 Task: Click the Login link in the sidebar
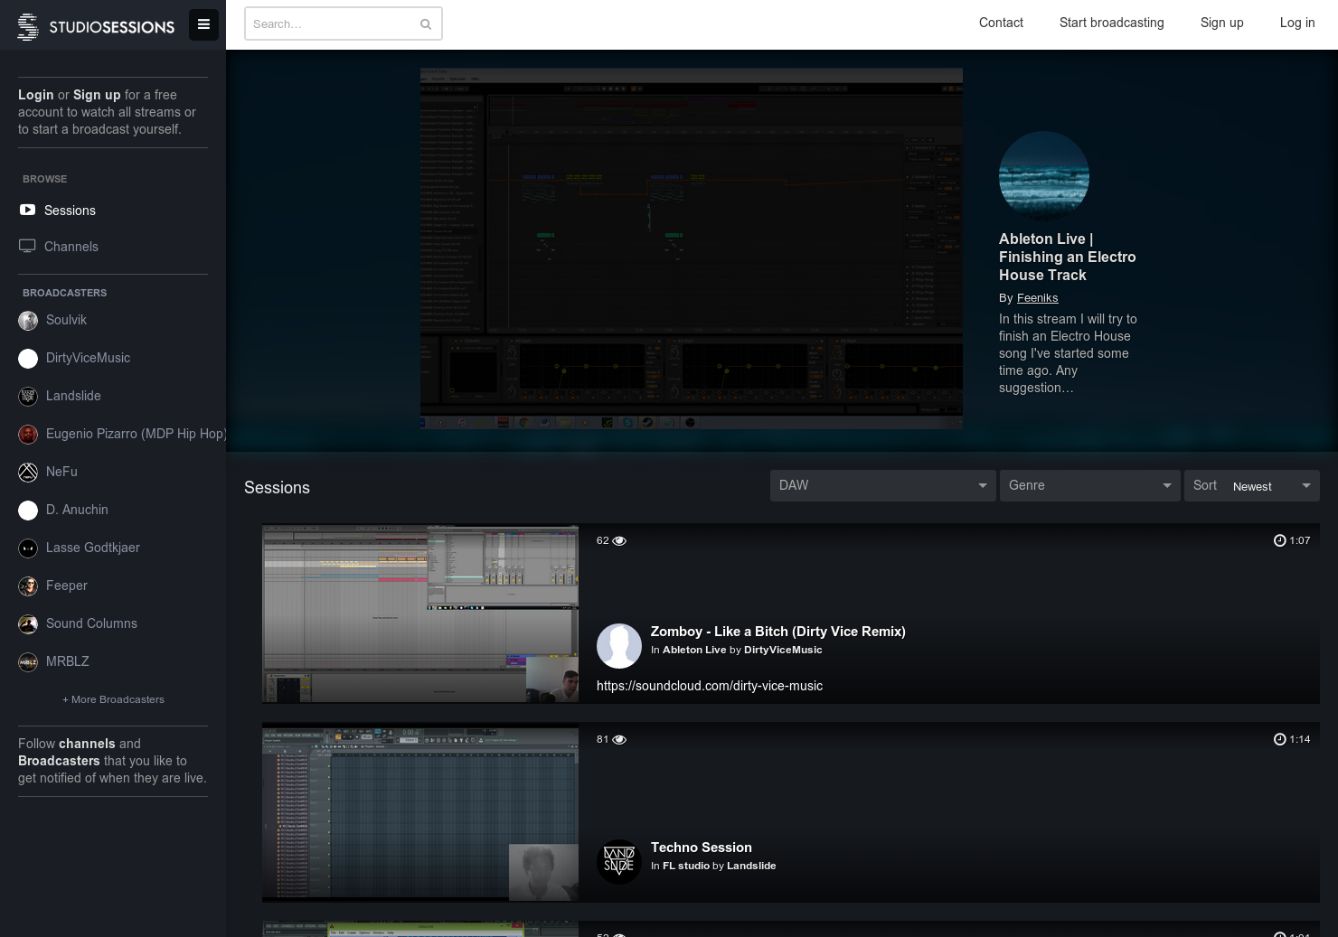point(36,95)
